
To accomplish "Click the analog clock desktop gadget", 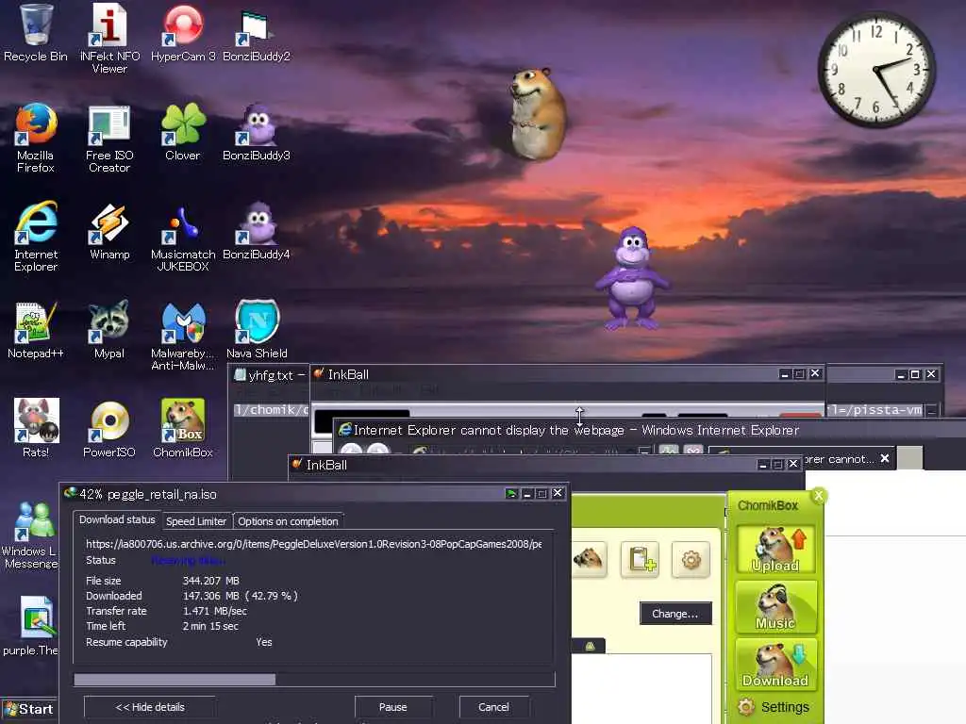I will pos(876,70).
